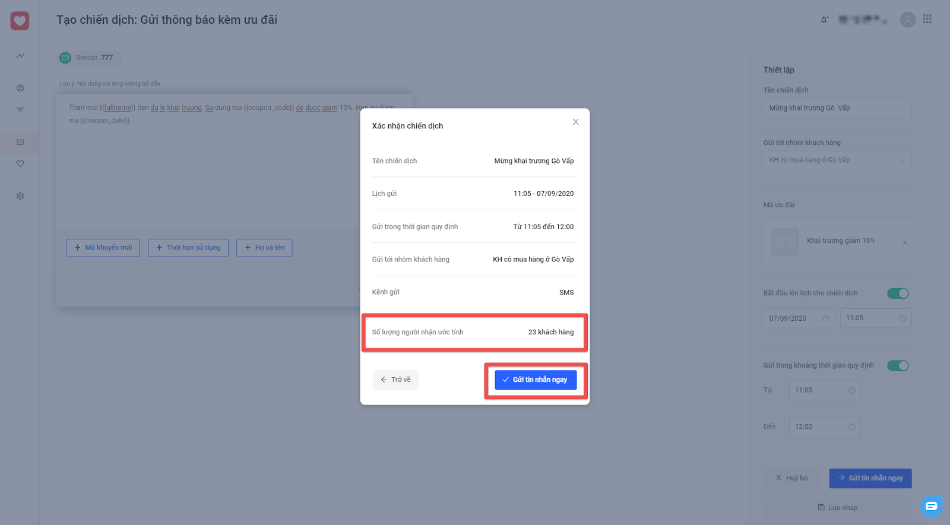This screenshot has width=950, height=525.
Task: Open the mail campaigns sidebar icon
Action: tap(20, 142)
